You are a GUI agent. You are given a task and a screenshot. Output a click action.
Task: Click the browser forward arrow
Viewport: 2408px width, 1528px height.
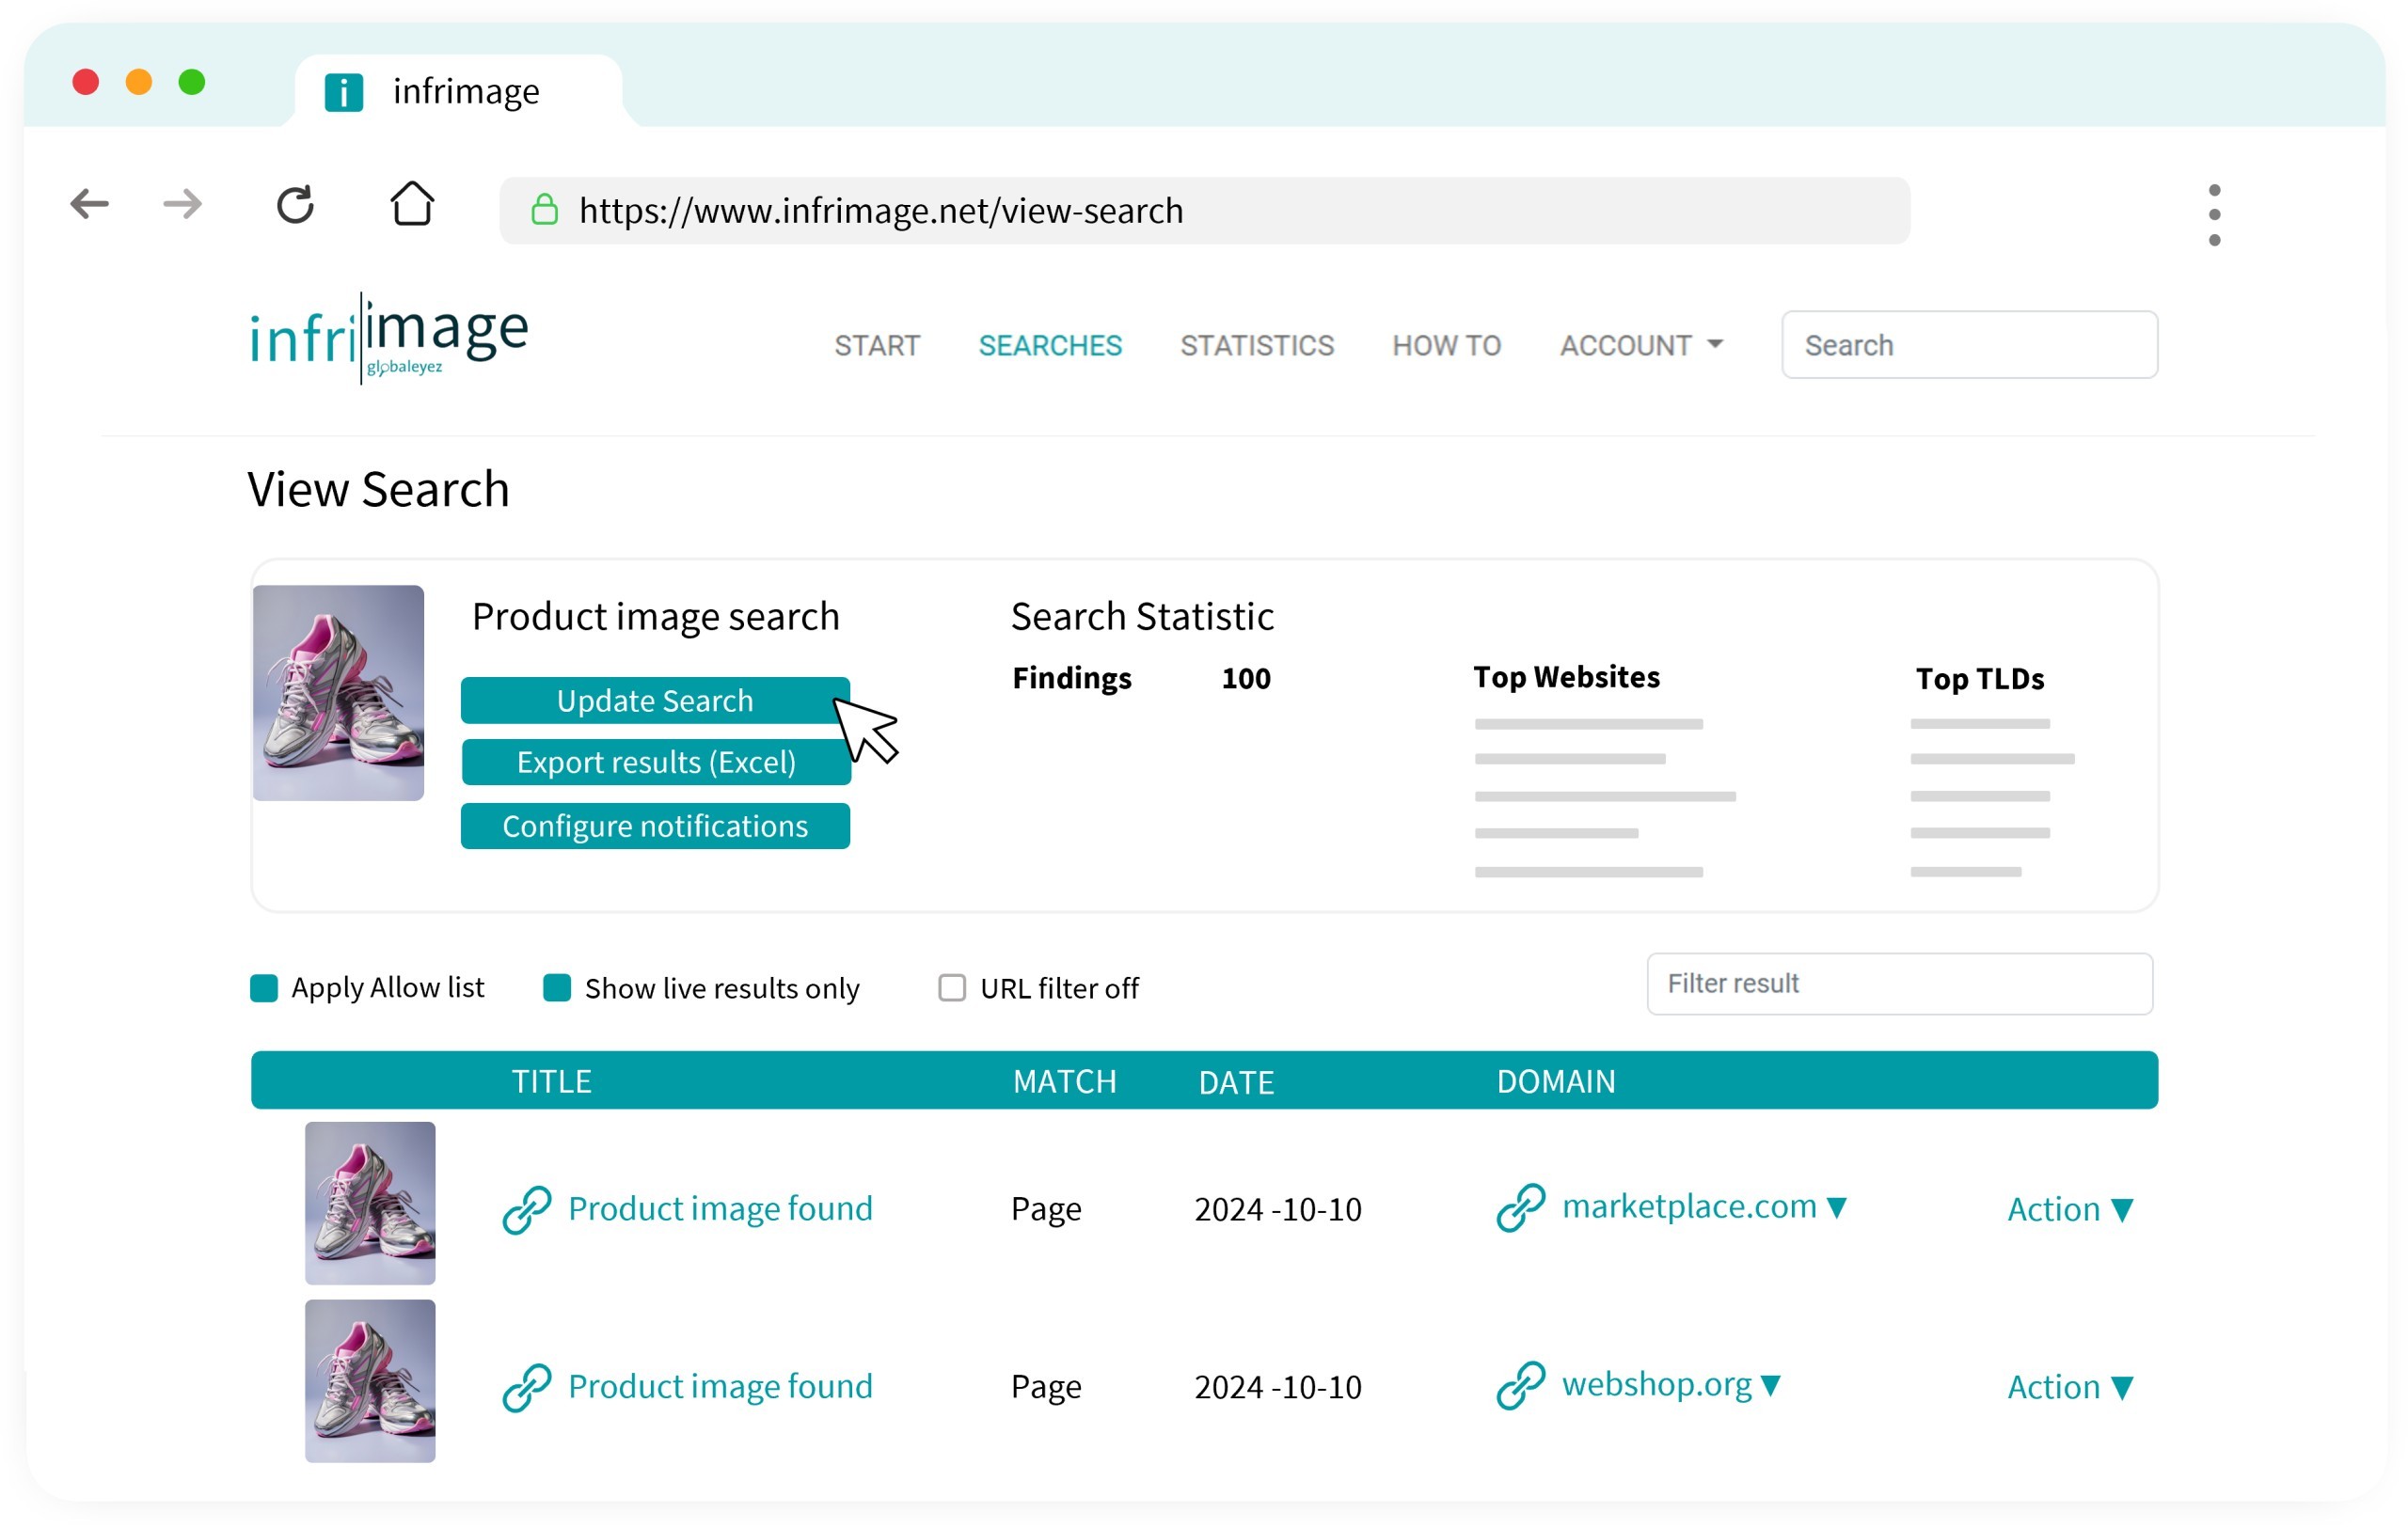point(182,205)
